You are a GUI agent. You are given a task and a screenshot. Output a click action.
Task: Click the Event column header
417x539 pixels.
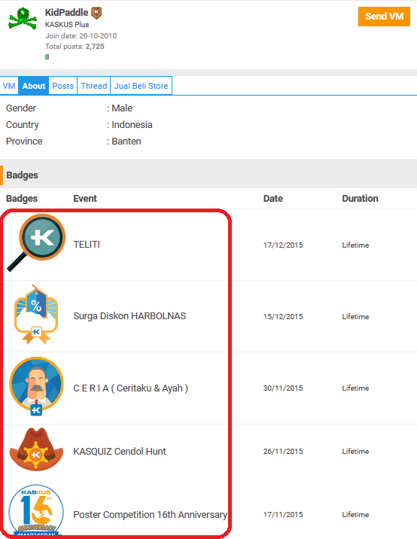tap(85, 198)
